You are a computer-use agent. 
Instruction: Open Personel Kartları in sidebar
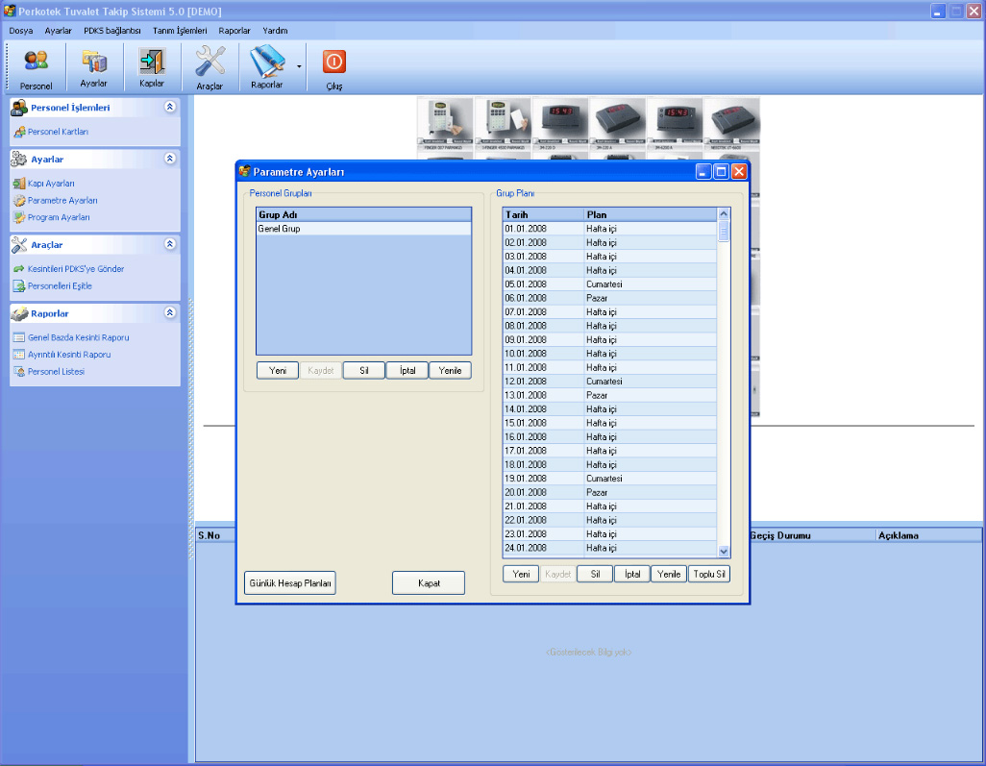pyautogui.click(x=58, y=132)
